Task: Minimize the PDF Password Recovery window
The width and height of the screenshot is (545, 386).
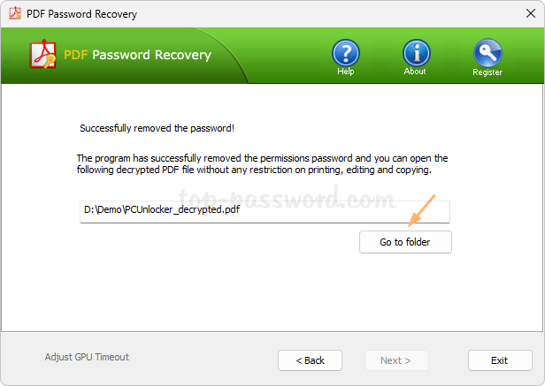Action: pyautogui.click(x=440, y=14)
